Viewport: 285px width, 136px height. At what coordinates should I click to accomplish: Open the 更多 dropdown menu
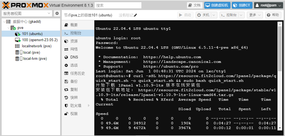255,15
